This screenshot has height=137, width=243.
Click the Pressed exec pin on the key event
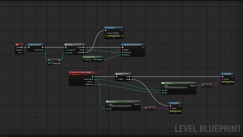tap(22, 47)
